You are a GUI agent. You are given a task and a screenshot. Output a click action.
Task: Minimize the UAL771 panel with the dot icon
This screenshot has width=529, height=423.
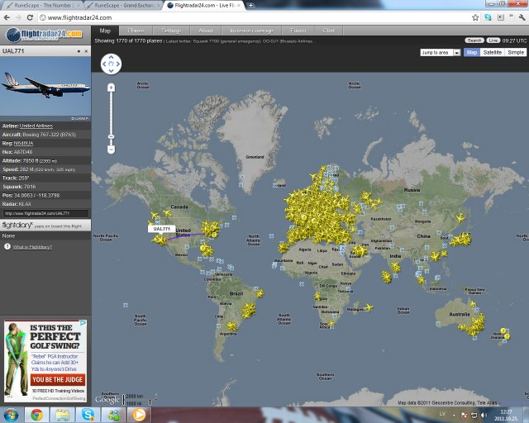click(79, 51)
